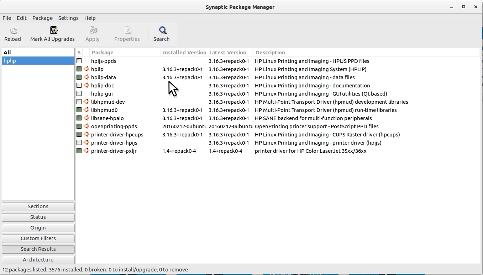The image size is (483, 275).
Task: Click the Reload toolbar icon
Action: pyautogui.click(x=13, y=31)
